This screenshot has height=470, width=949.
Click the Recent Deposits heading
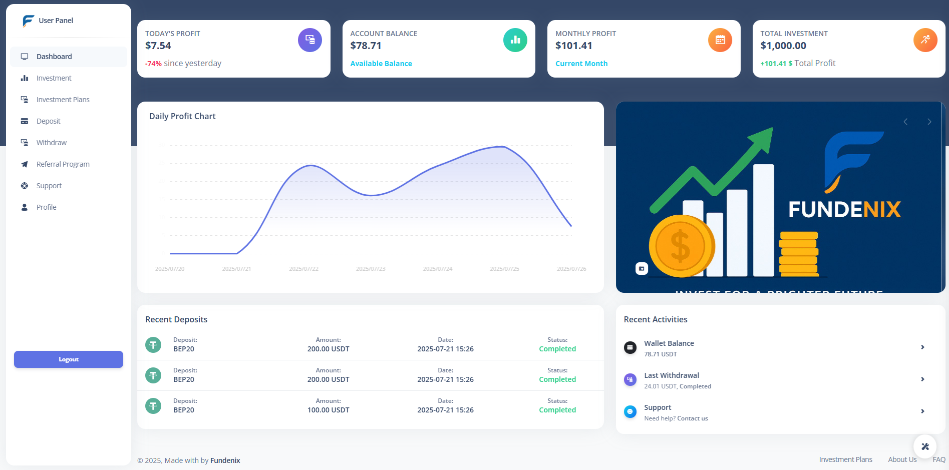176,319
